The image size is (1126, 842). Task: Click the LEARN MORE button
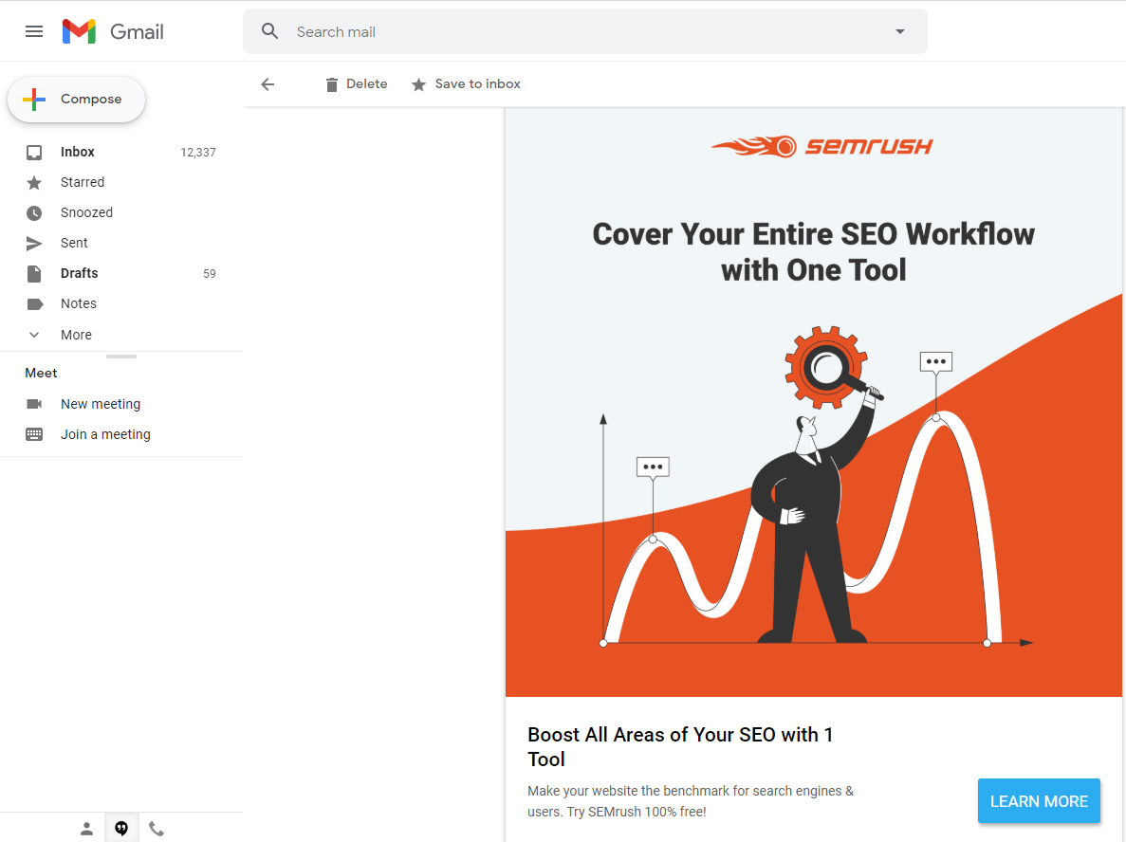pyautogui.click(x=1039, y=800)
